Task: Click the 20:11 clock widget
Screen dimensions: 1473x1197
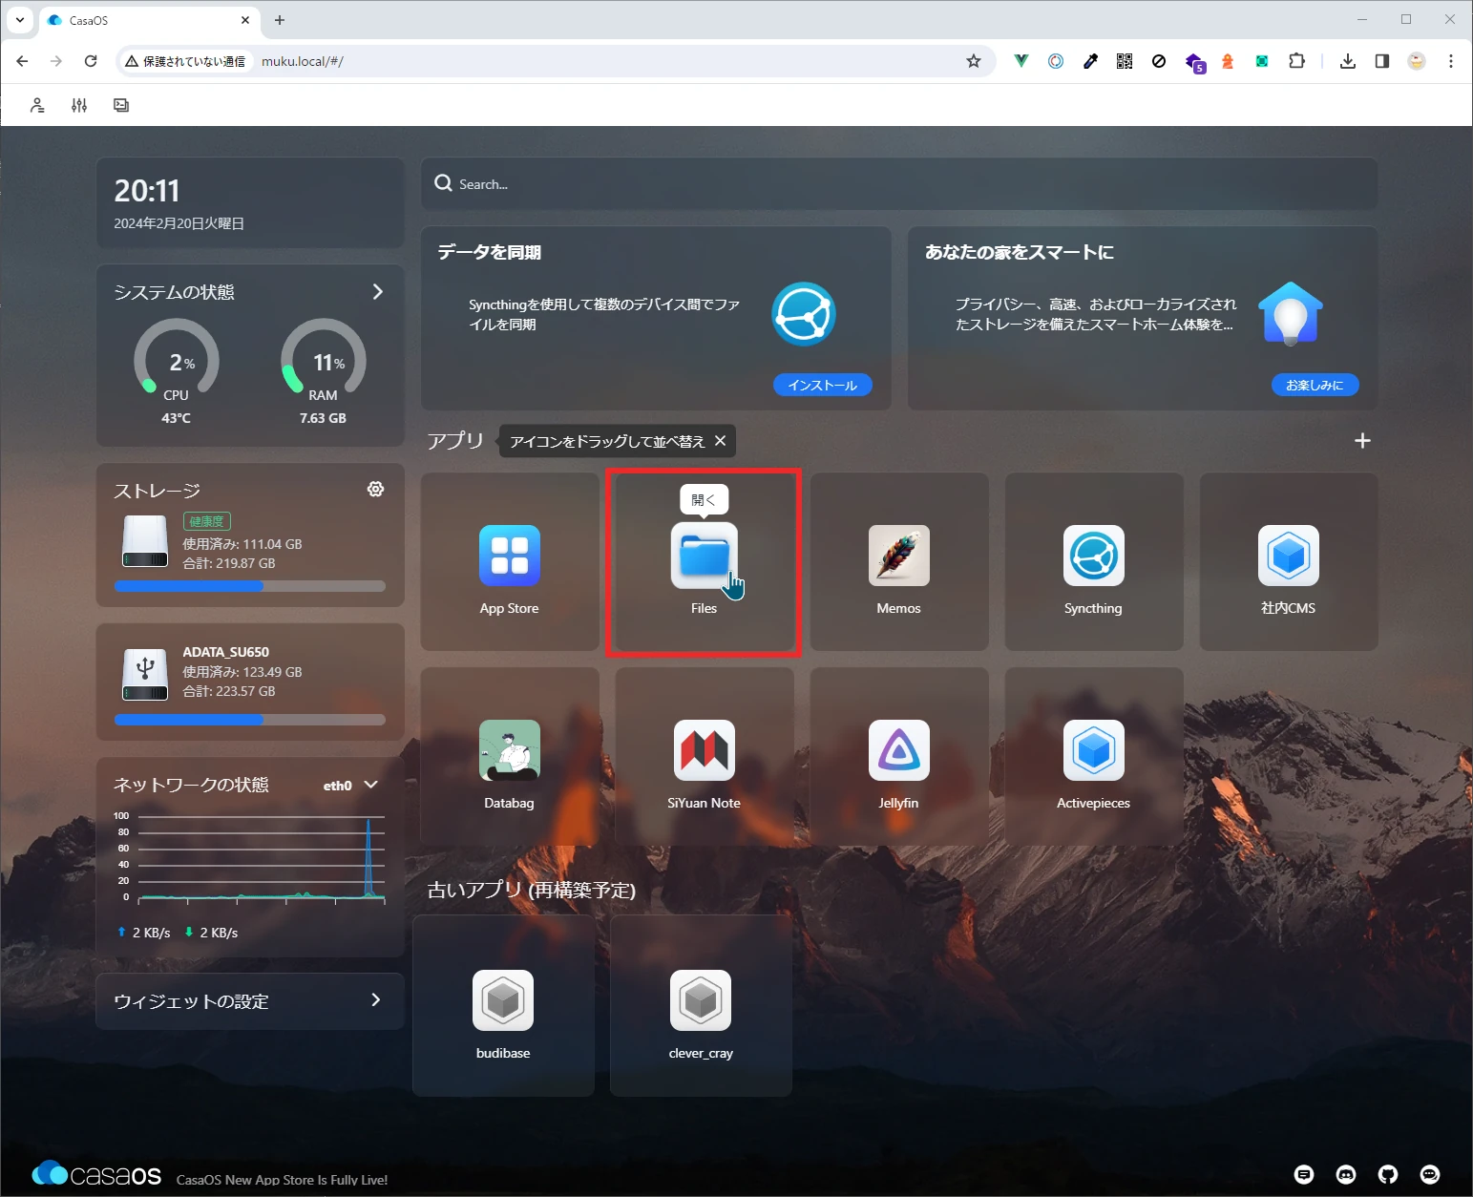Action: [x=250, y=202]
